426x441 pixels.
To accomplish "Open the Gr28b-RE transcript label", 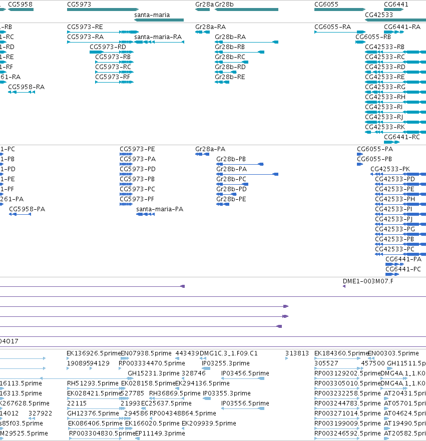I will coord(230,77).
